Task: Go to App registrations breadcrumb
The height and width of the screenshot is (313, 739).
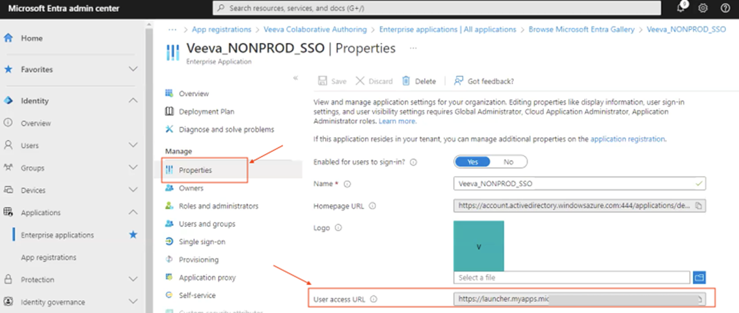Action: (222, 29)
